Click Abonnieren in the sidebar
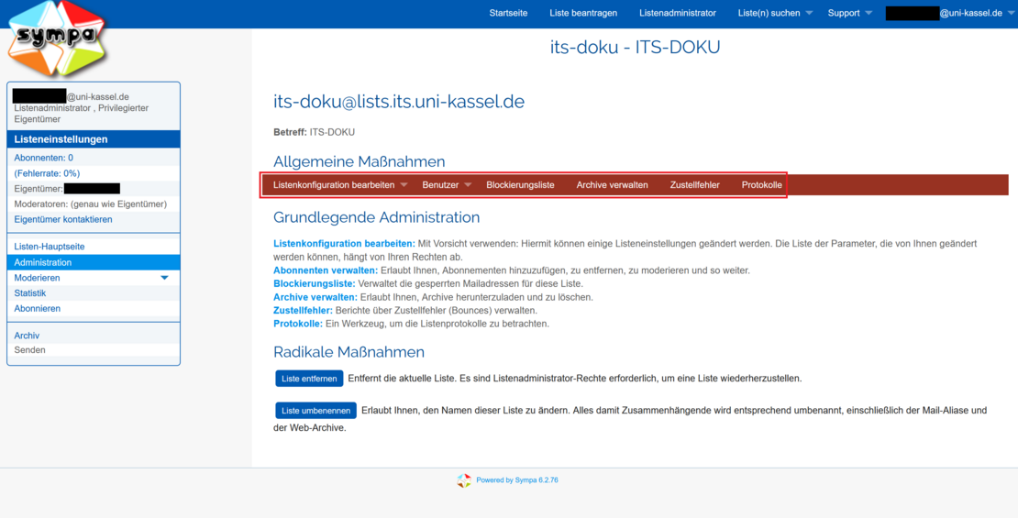 pyautogui.click(x=37, y=308)
